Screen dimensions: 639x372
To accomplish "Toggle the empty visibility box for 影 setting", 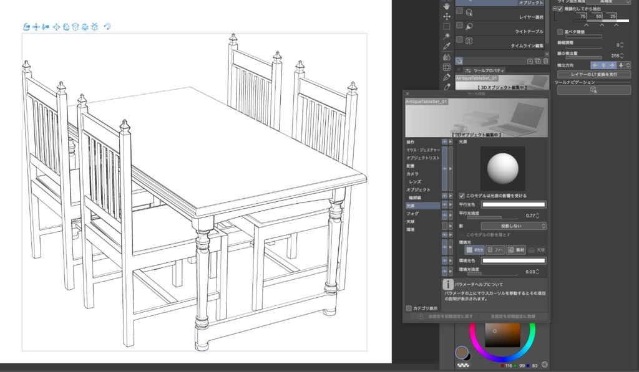I will 444,226.
